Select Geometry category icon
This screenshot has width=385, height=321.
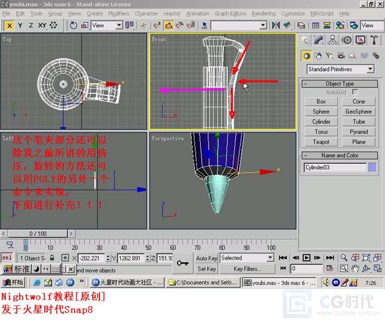tap(306, 56)
